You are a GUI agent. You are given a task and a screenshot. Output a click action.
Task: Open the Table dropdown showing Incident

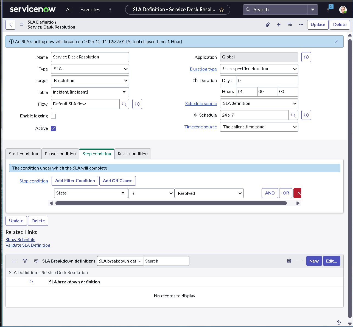pos(90,92)
